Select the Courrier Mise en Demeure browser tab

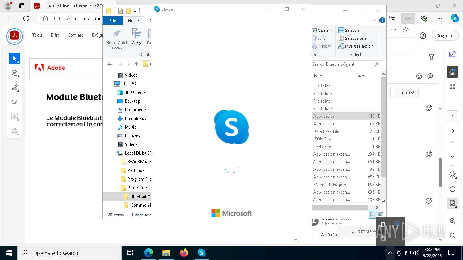pyautogui.click(x=69, y=6)
